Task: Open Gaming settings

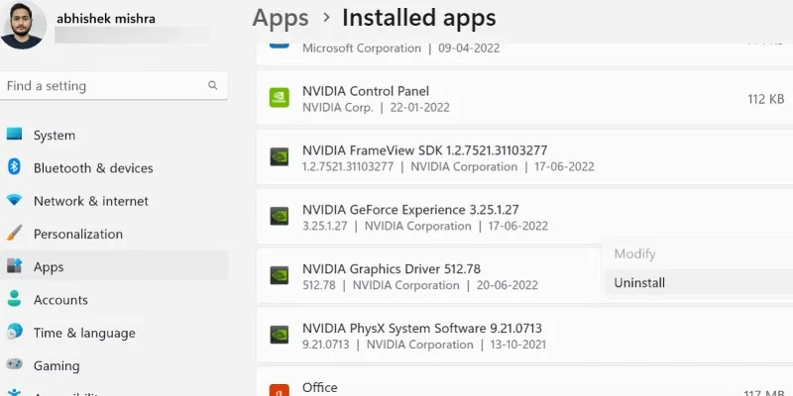Action: [x=114, y=365]
